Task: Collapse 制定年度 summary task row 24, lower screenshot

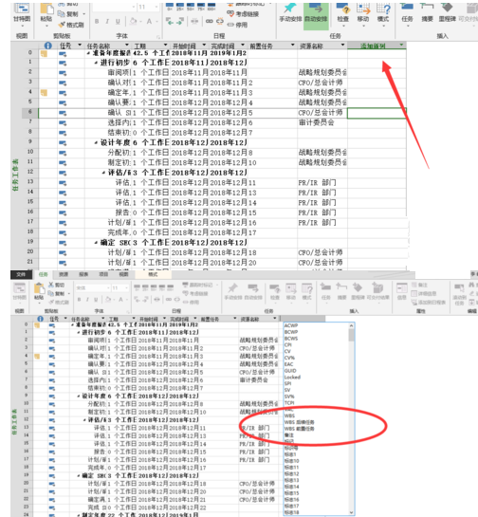Action: tap(78, 514)
